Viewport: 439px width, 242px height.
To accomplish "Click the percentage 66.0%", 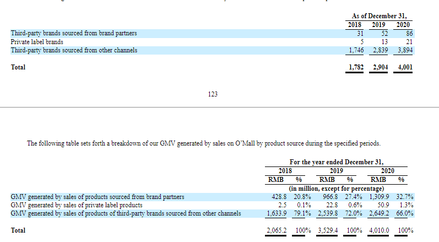I will pyautogui.click(x=405, y=213).
